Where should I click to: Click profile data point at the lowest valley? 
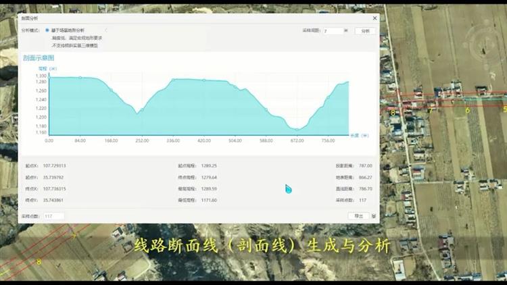coord(297,129)
